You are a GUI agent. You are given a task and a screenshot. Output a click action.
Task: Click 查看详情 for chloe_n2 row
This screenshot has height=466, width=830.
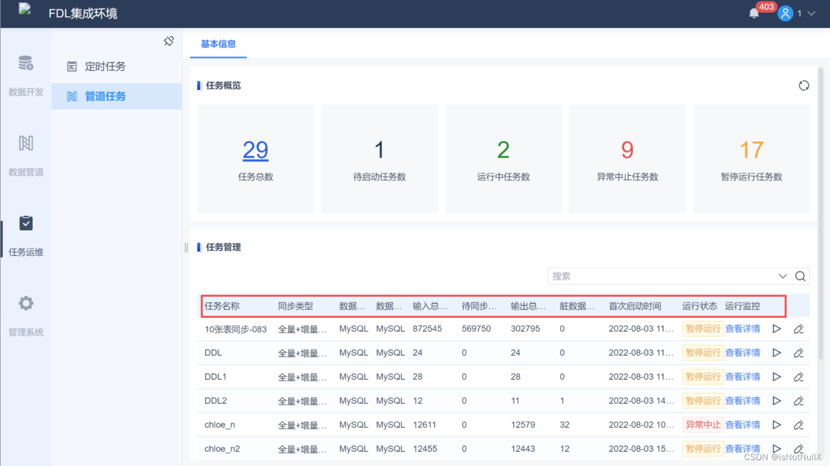tap(742, 449)
